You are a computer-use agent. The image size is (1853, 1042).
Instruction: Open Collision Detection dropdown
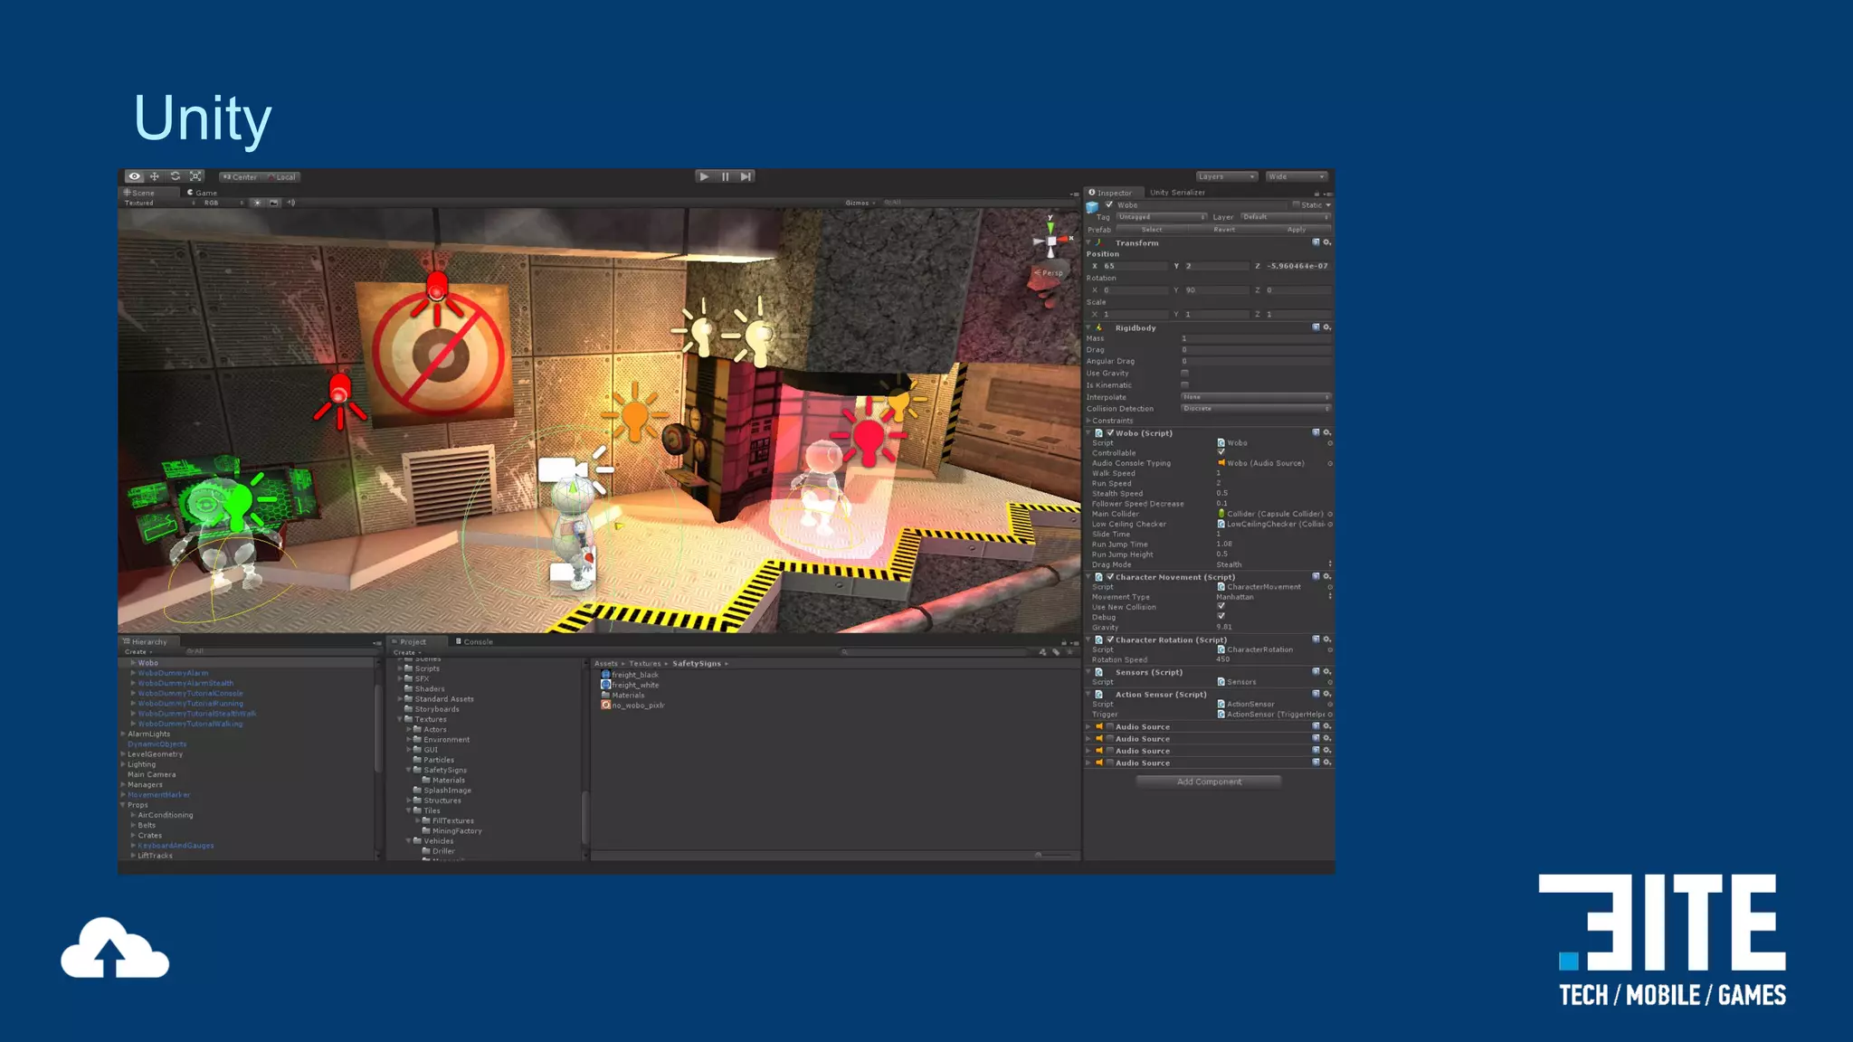pos(1256,409)
